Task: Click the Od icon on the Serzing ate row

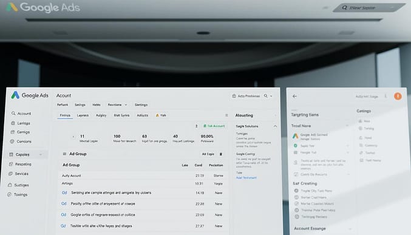Action: (x=64, y=192)
